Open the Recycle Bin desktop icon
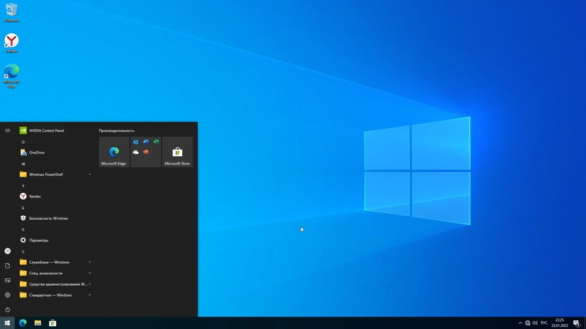Image resolution: width=586 pixels, height=329 pixels. [11, 12]
